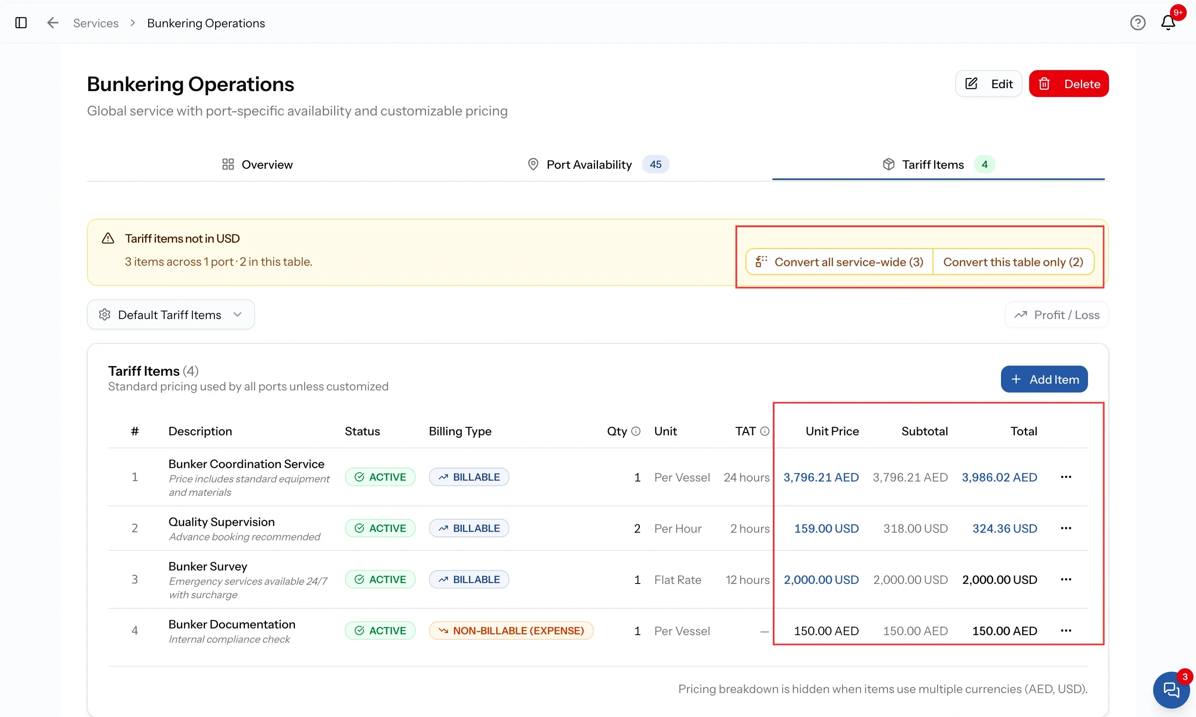This screenshot has width=1196, height=717.
Task: Switch to the Port Availability tab
Action: 598,165
